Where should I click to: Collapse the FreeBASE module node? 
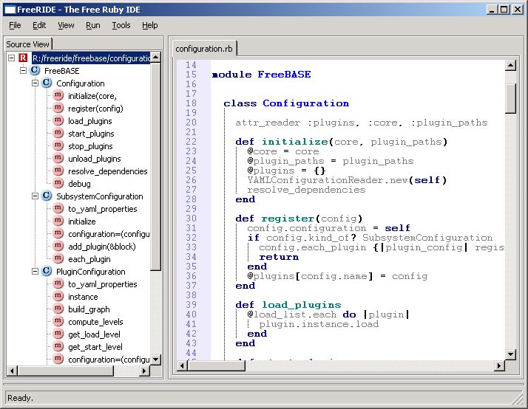click(x=23, y=71)
